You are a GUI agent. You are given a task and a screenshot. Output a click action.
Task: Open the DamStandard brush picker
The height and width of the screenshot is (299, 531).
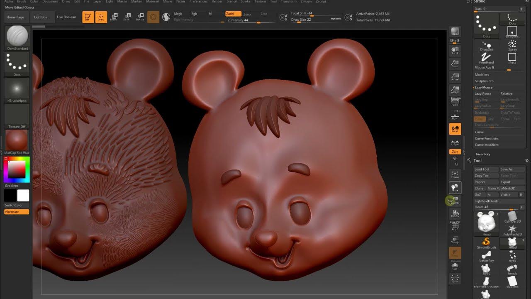(17, 38)
